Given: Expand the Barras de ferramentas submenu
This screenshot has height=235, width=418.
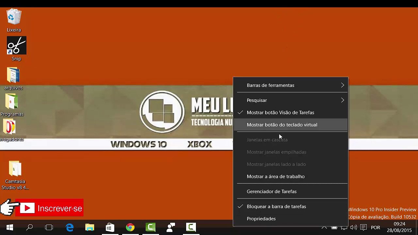Looking at the screenshot, I should pos(291,85).
